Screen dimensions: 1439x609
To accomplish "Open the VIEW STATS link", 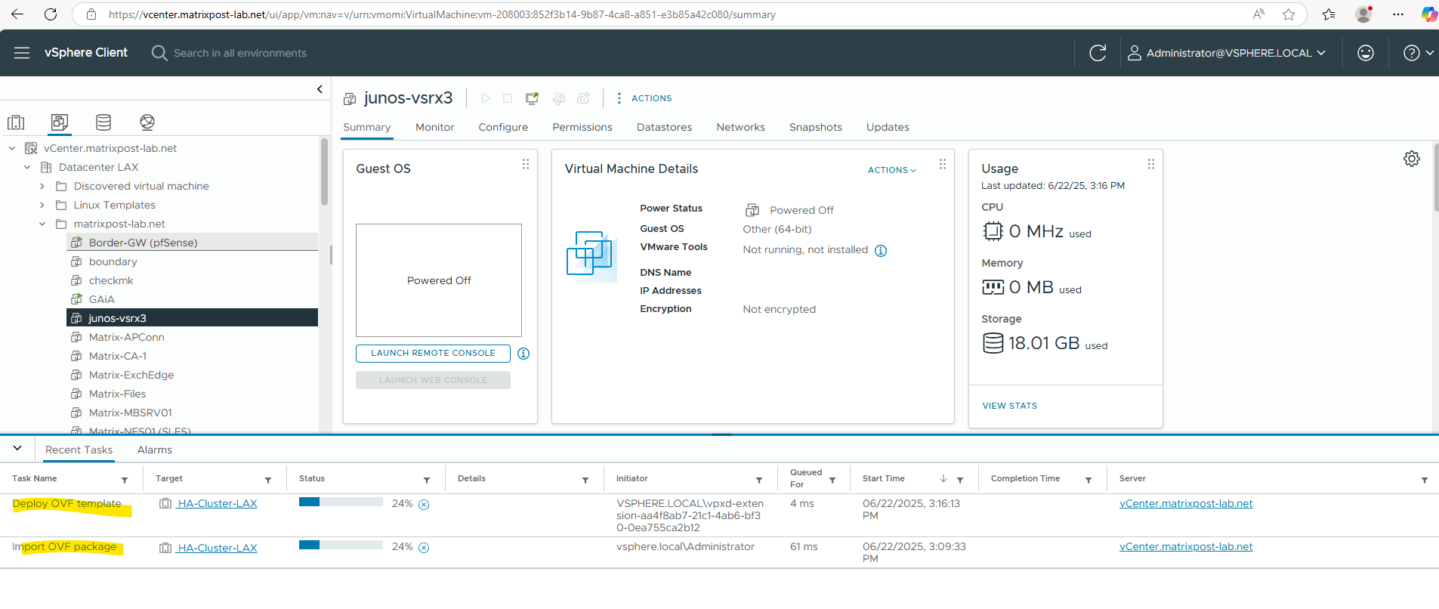I will pos(1009,406).
